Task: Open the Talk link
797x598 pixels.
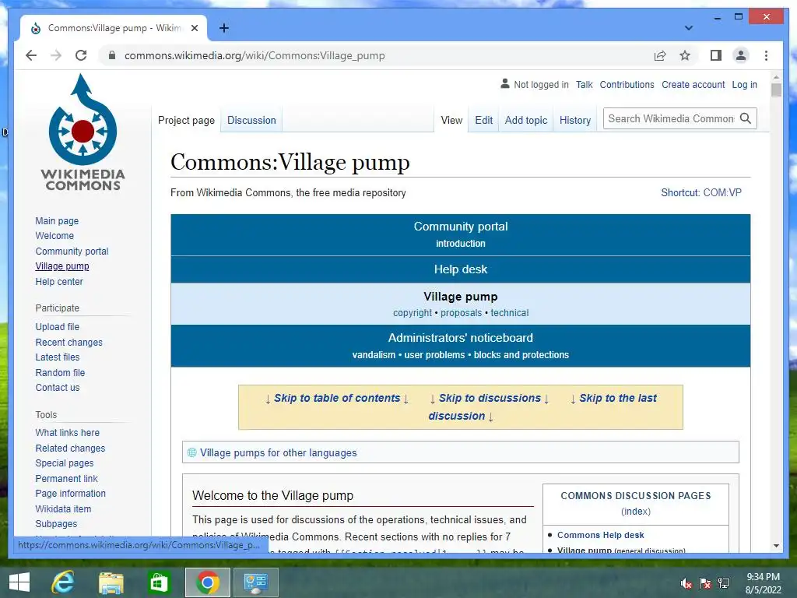Action: pos(584,85)
